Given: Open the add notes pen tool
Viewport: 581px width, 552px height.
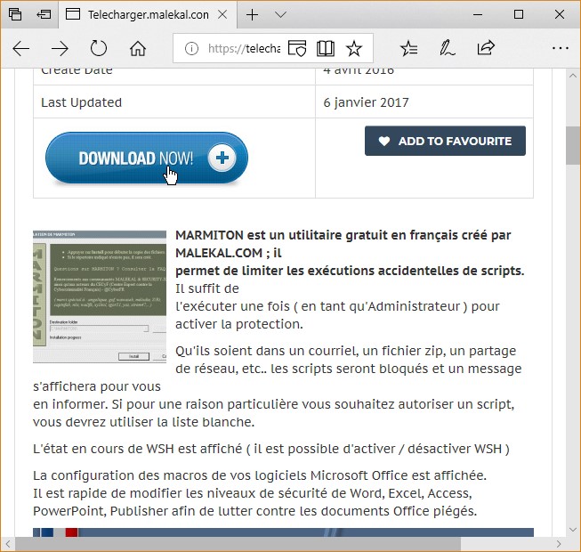Looking at the screenshot, I should (448, 48).
